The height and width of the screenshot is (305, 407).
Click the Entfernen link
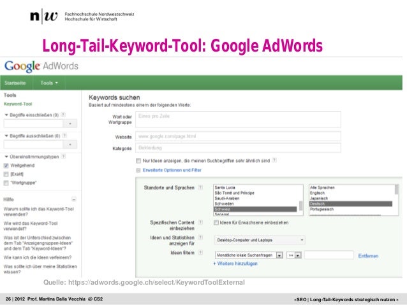point(368,256)
